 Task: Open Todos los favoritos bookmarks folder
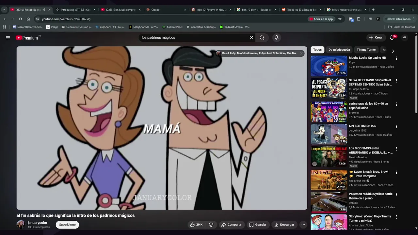401,27
